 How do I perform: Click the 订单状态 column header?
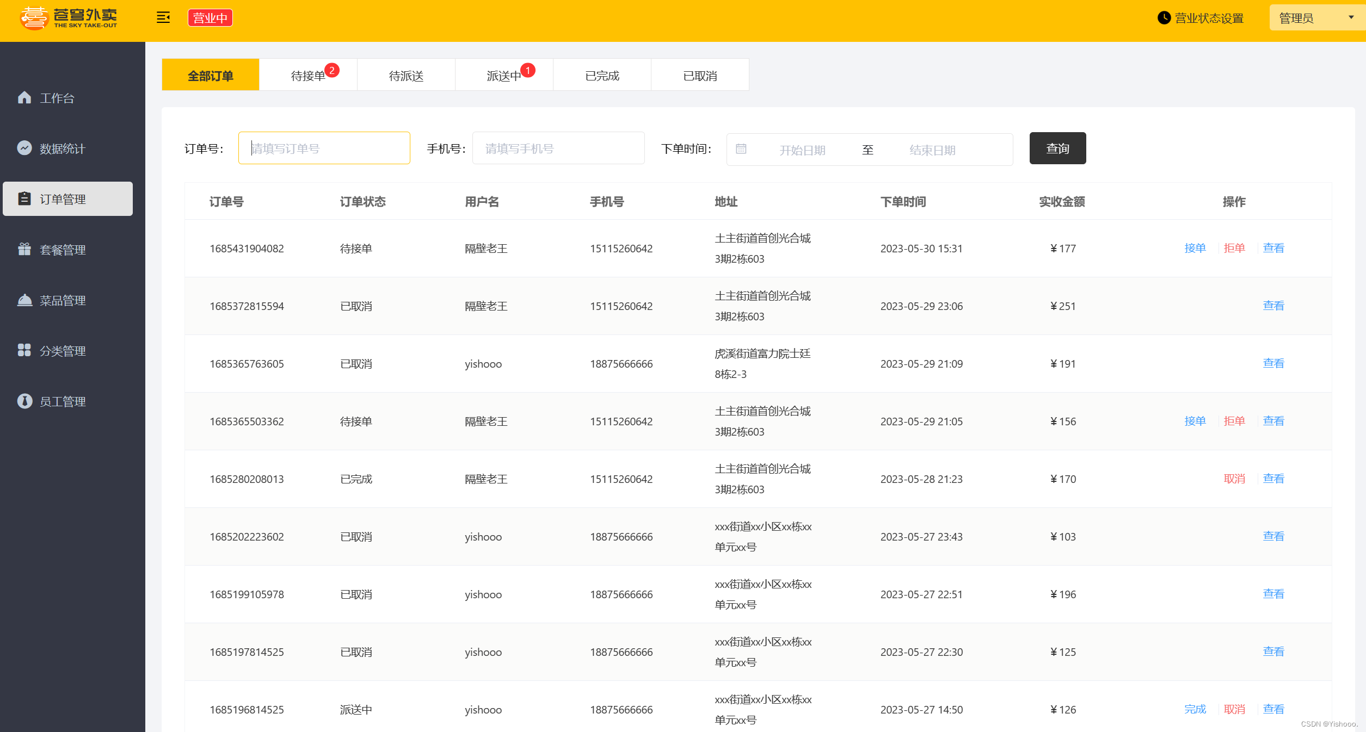(x=362, y=202)
